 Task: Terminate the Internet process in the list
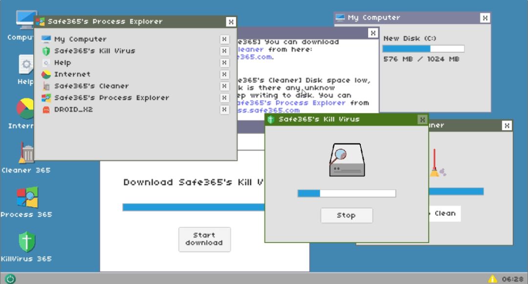[x=224, y=75]
